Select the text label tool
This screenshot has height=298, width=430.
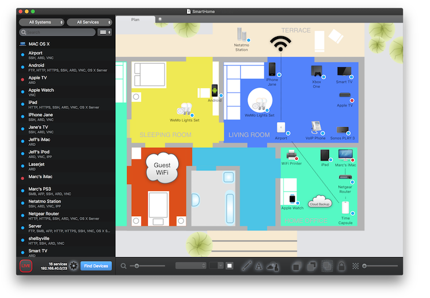259,266
